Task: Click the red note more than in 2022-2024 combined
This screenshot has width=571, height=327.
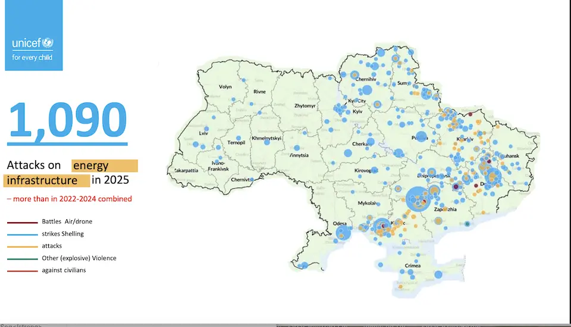Action: coord(69,199)
